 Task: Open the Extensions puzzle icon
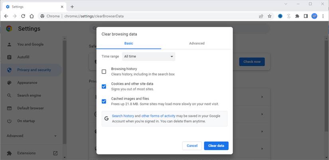point(297,16)
